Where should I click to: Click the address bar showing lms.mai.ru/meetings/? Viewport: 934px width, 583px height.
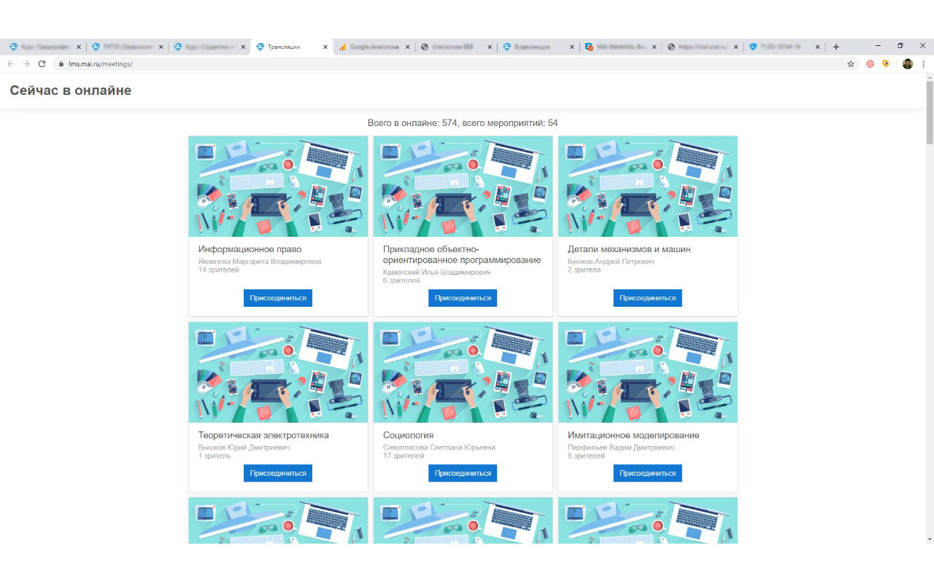point(452,64)
